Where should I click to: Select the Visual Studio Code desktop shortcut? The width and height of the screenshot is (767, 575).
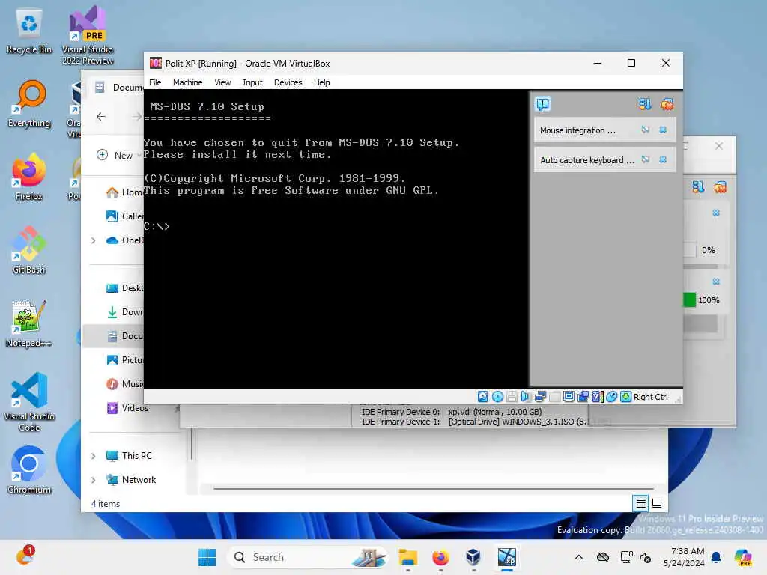coord(29,402)
